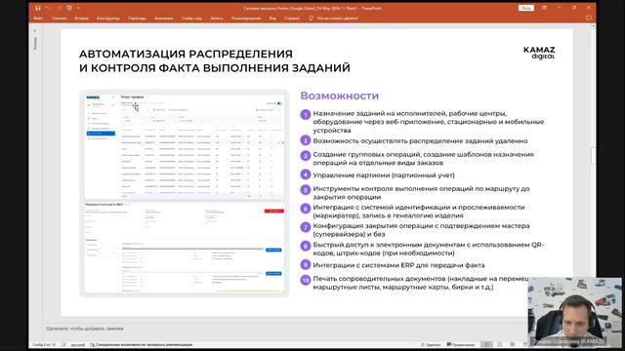The width and height of the screenshot is (625, 351).
Task: Click the numbered bullet circle 9
Action: [306, 264]
